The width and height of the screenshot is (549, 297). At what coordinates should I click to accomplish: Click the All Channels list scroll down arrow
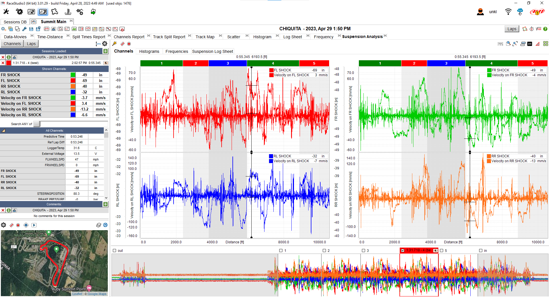106,198
